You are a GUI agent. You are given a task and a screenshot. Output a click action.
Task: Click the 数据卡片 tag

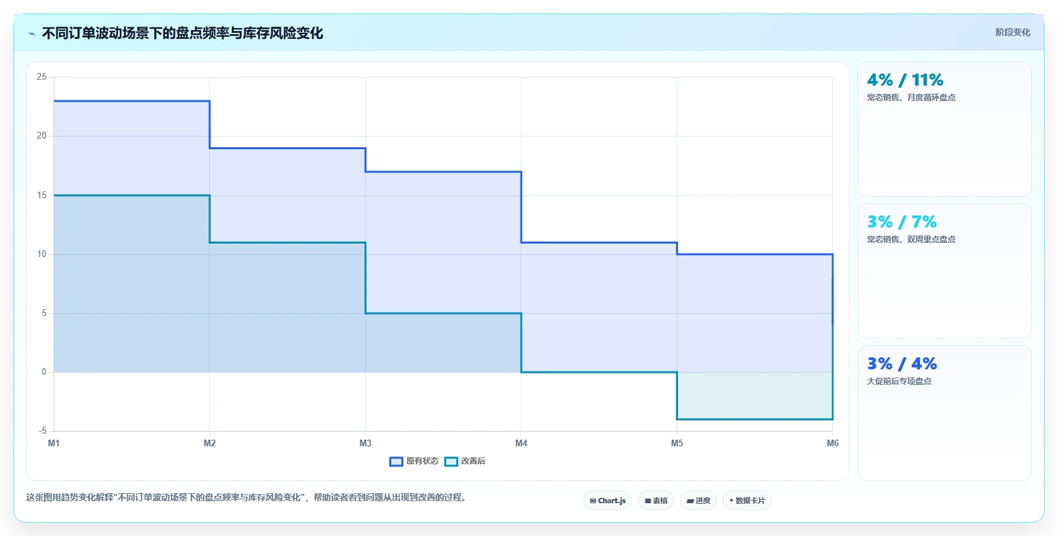click(x=747, y=501)
